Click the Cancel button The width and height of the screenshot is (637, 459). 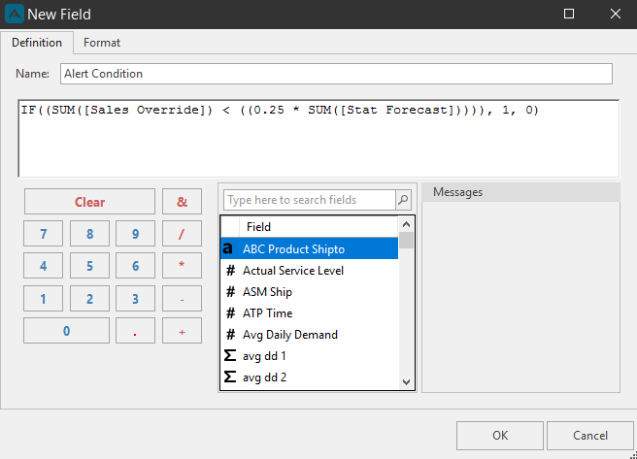click(x=590, y=436)
